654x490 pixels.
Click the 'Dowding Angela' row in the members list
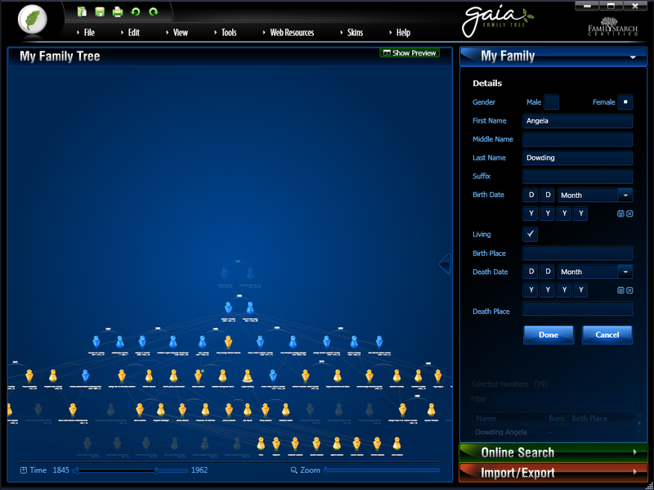(x=553, y=433)
